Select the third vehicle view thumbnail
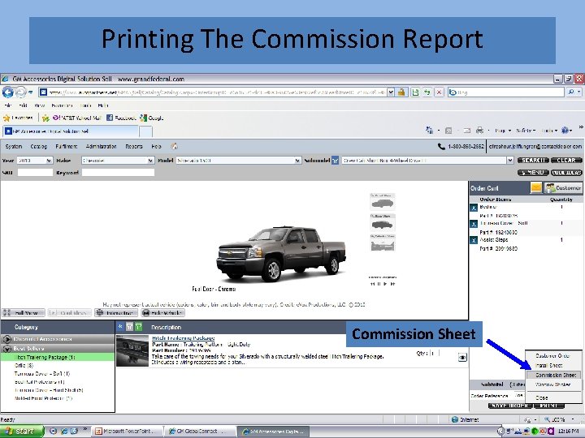This screenshot has height=438, width=585. pos(383,243)
